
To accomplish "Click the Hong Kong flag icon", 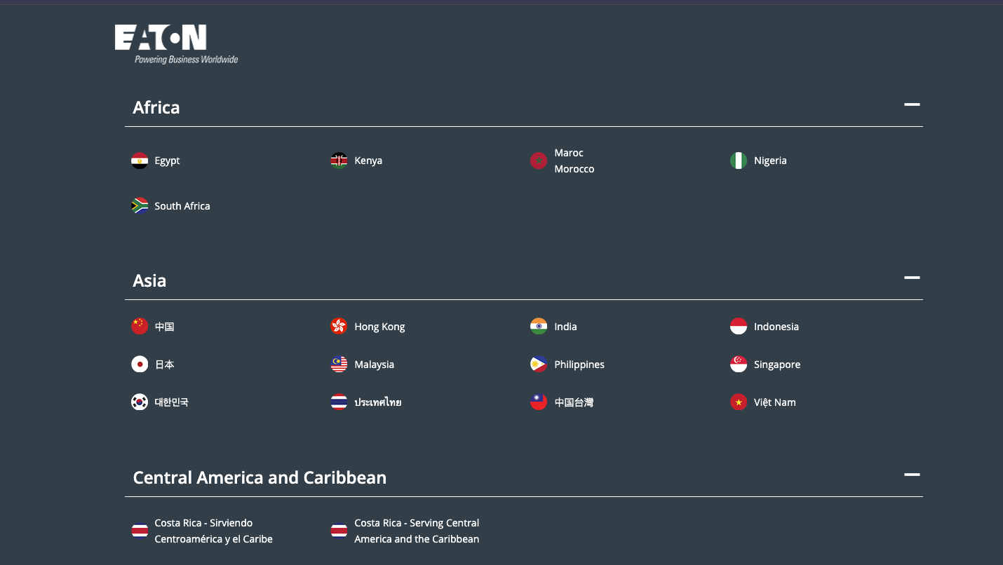I will 339,327.
